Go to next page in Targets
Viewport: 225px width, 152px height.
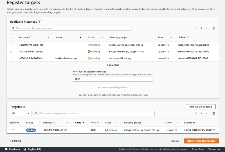tap(206, 113)
